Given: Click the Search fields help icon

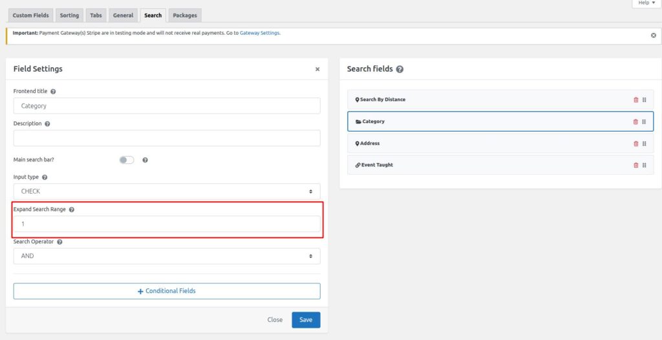Looking at the screenshot, I should (x=400, y=69).
